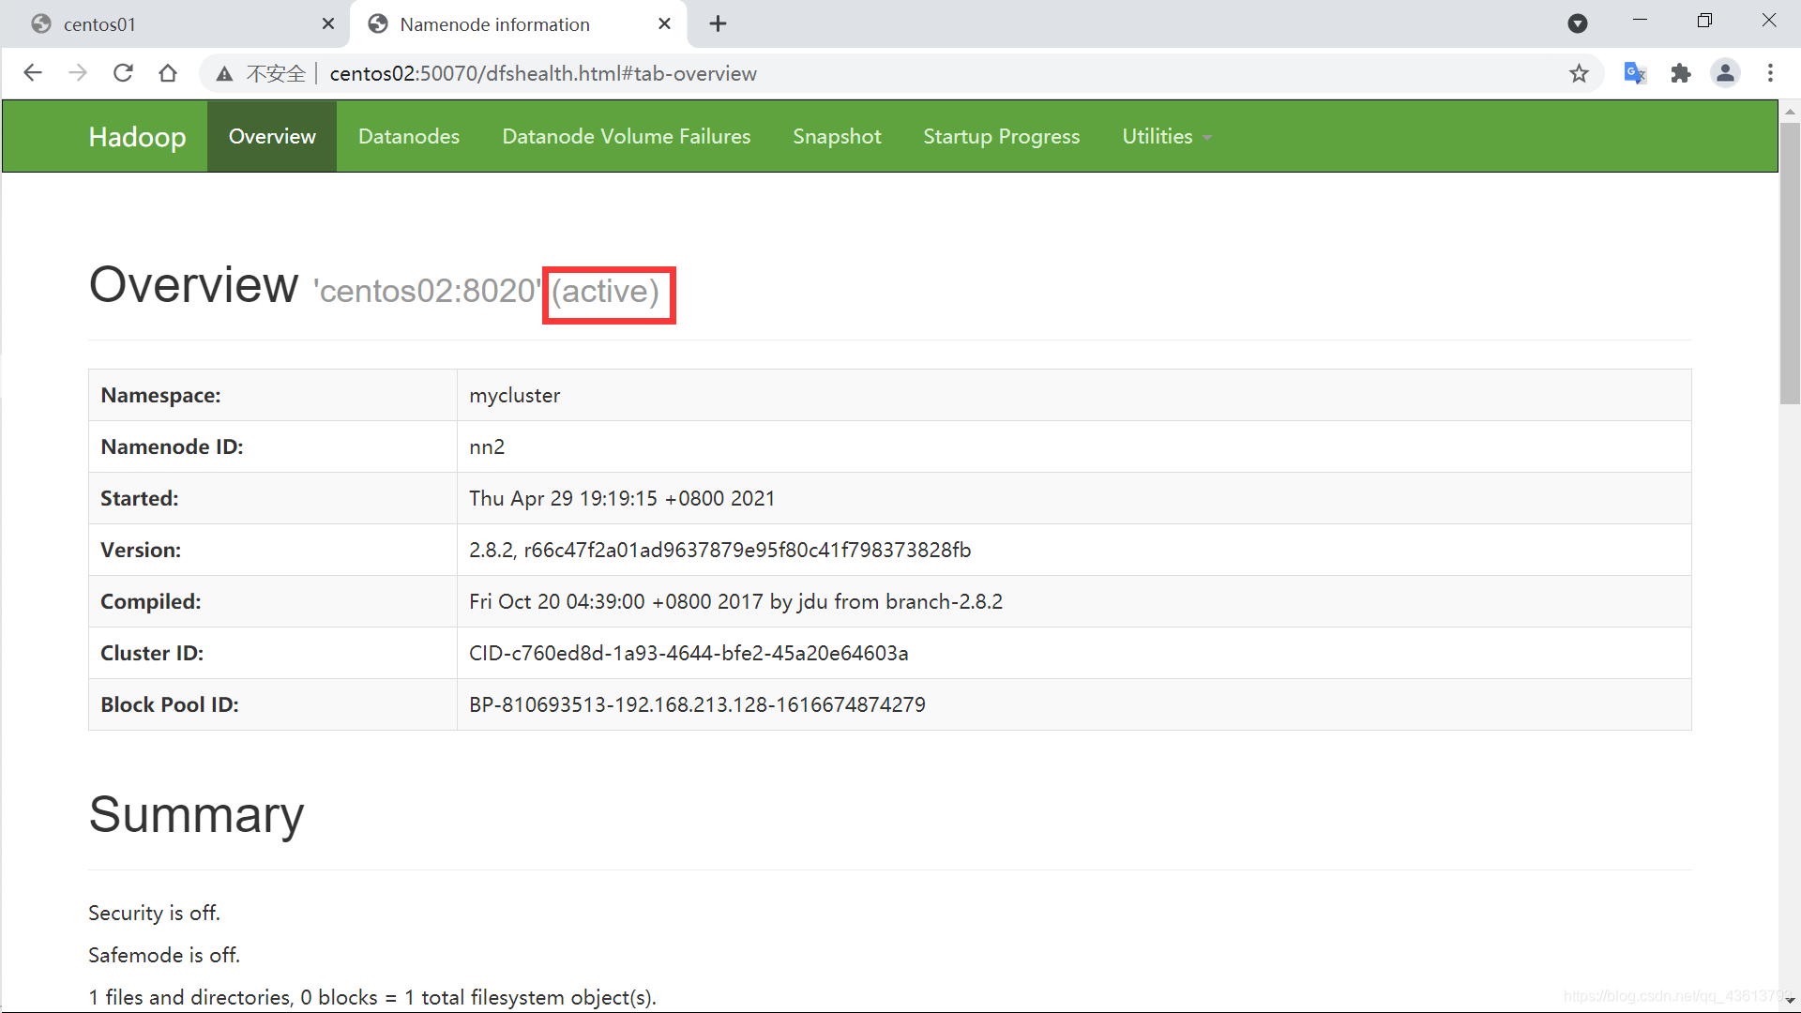This screenshot has height=1013, width=1801.
Task: Close the centos01 tab
Action: point(328,23)
